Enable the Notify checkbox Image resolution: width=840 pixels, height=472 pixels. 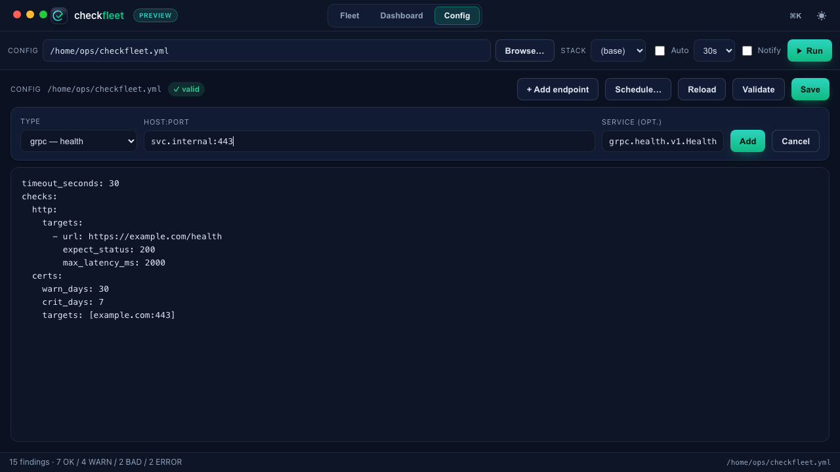coord(747,50)
